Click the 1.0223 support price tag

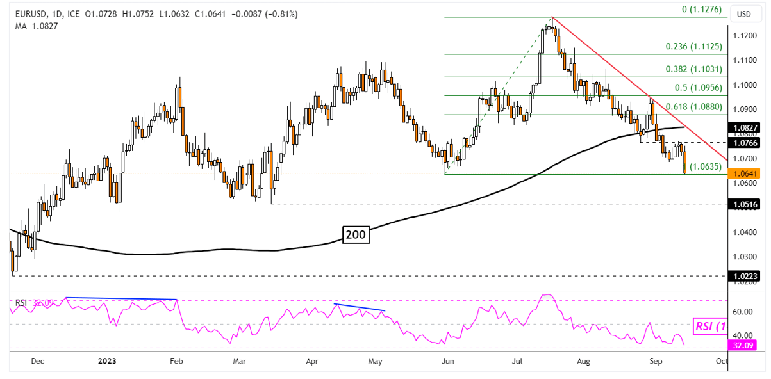click(x=743, y=276)
